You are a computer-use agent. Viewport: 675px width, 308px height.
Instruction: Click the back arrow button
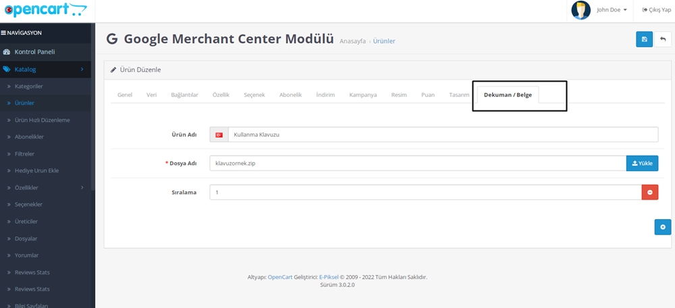point(663,39)
